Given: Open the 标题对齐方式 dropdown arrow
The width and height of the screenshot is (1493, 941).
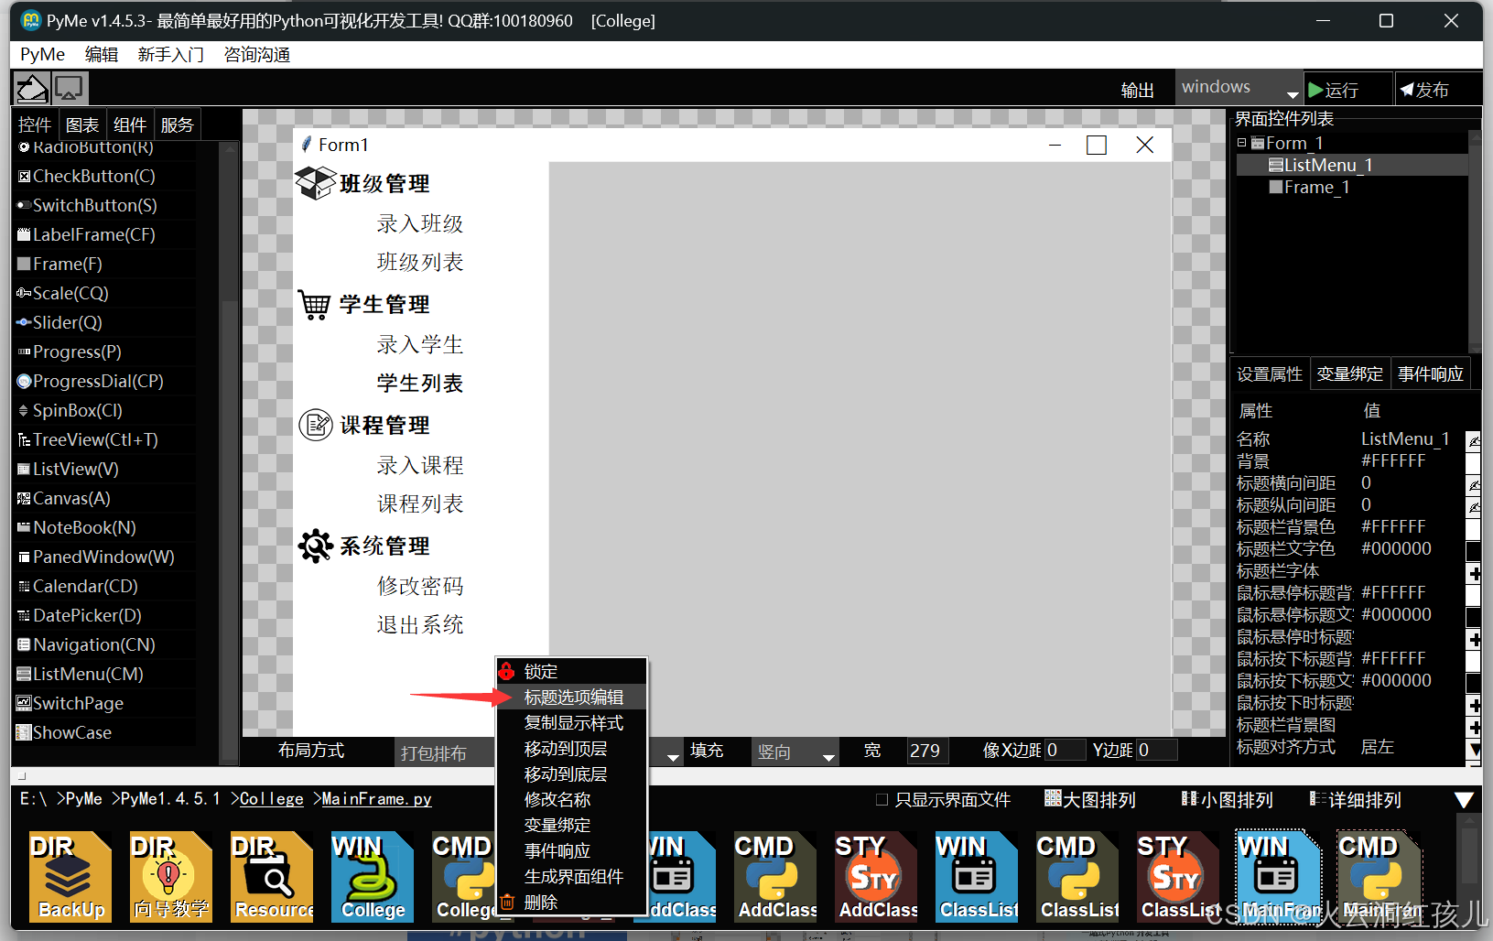Looking at the screenshot, I should pyautogui.click(x=1474, y=749).
